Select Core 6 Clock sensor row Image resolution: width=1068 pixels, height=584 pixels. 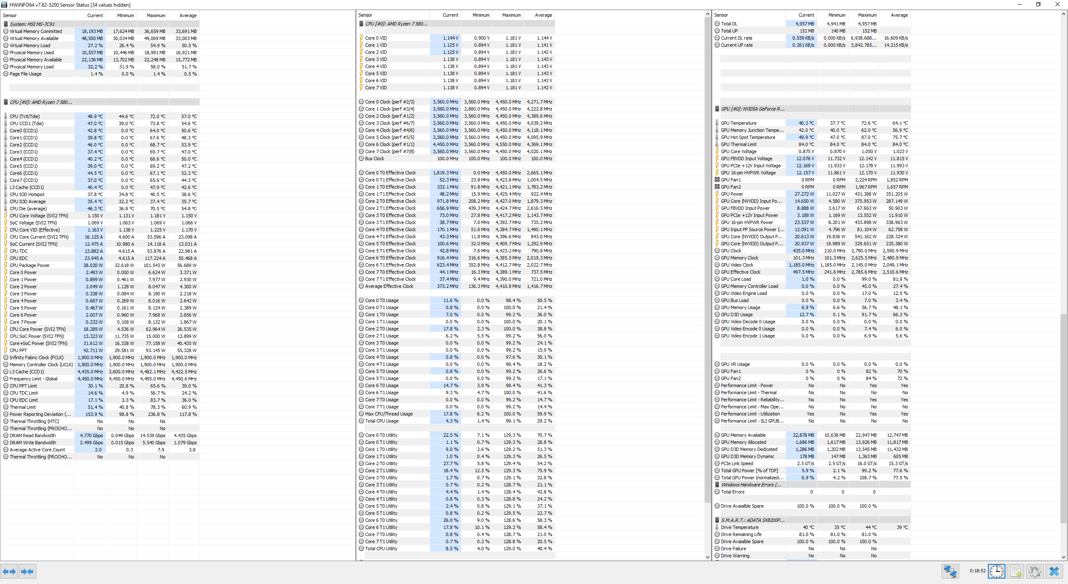coord(389,144)
